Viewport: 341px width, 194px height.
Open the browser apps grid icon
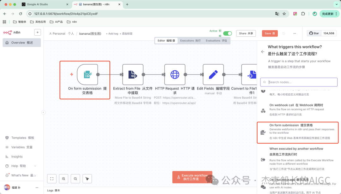[x=4, y=22]
